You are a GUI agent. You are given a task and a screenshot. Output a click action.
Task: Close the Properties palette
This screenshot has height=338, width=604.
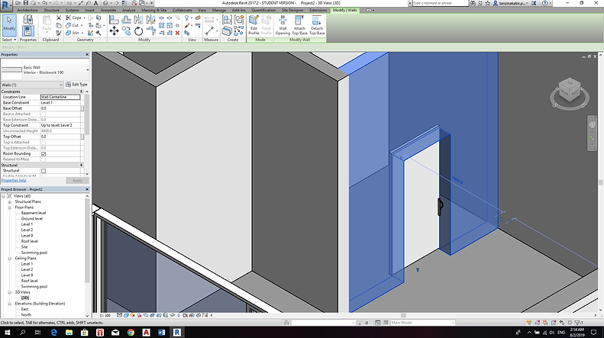[x=87, y=55]
